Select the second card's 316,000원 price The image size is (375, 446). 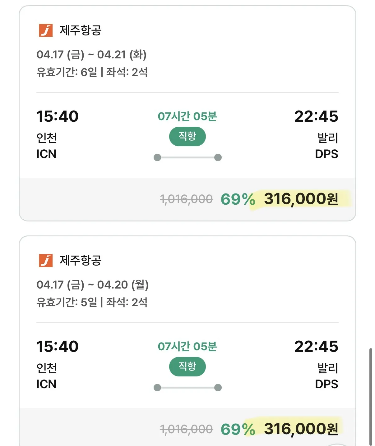coord(301,429)
